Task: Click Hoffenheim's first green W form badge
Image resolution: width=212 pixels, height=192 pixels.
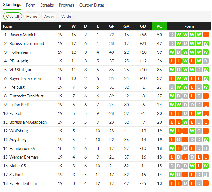Action: tap(172, 52)
